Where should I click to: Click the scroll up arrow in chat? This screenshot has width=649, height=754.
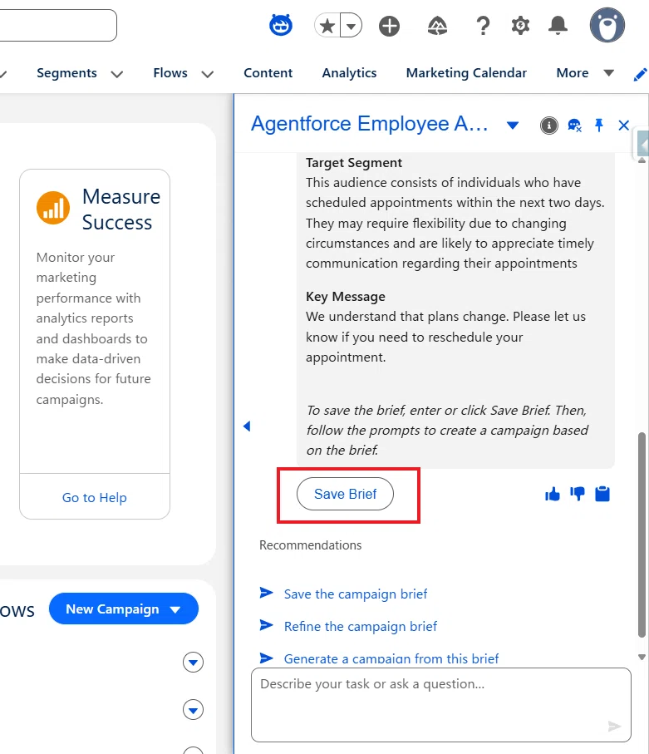click(x=642, y=160)
